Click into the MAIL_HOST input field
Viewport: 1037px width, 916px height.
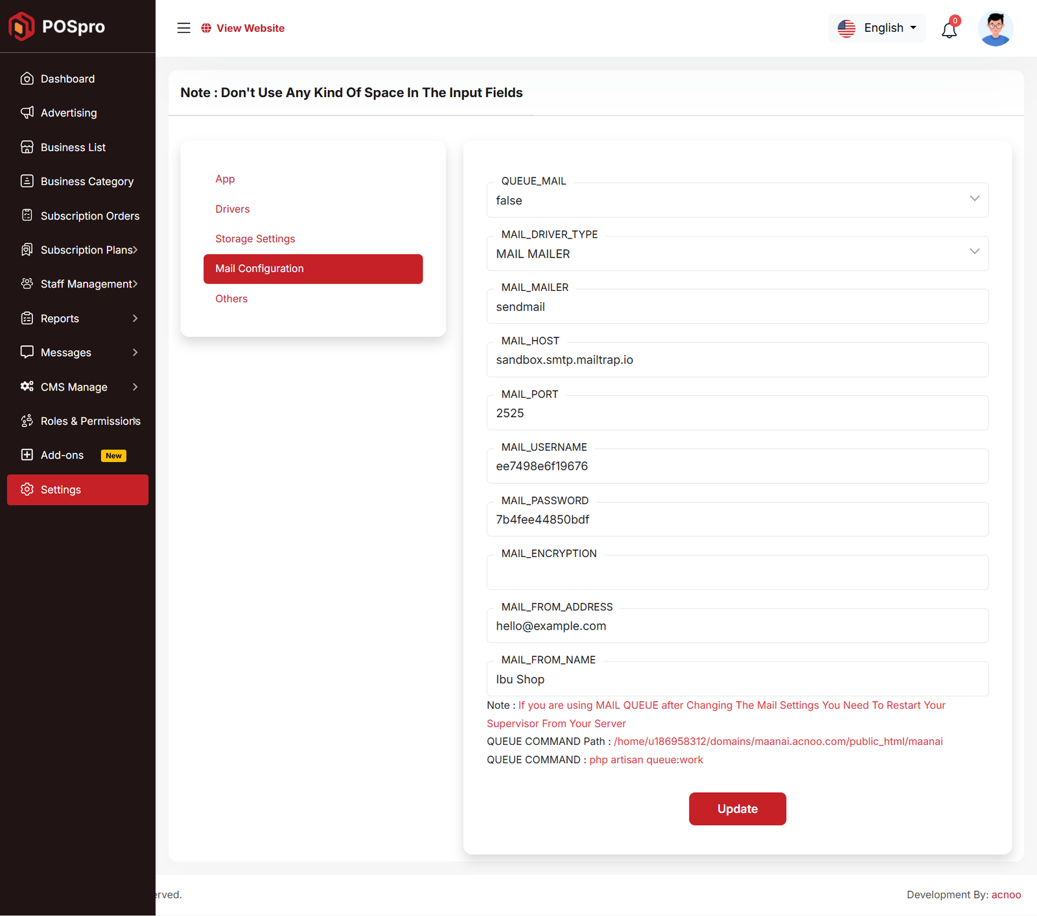coord(737,360)
